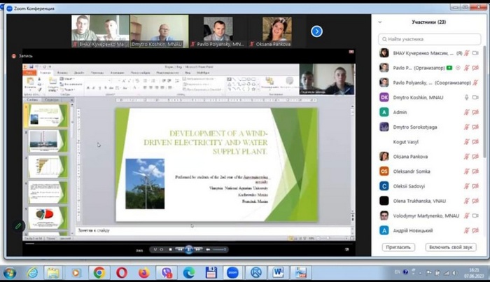Select slide 1 thumbnail in slide panel

click(48, 115)
